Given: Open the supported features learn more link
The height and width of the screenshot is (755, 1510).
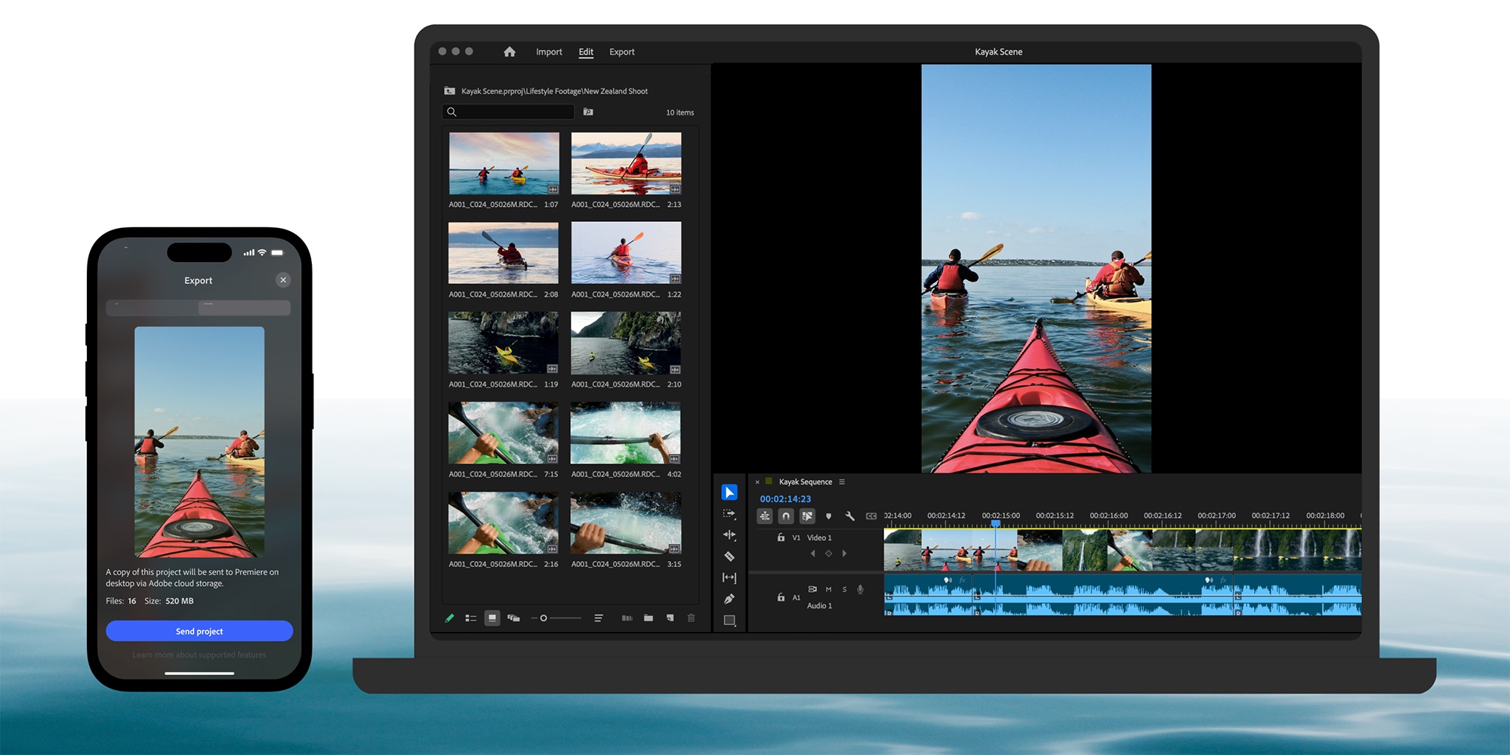Looking at the screenshot, I should pyautogui.click(x=199, y=655).
